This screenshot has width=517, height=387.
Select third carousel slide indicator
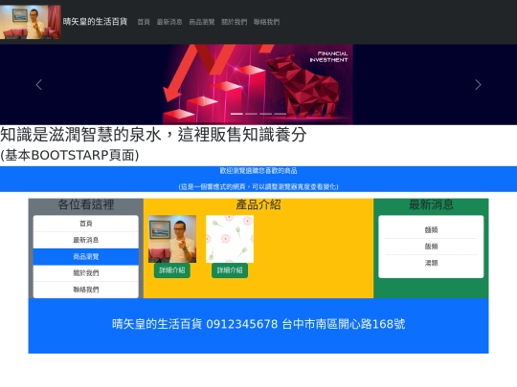(266, 114)
